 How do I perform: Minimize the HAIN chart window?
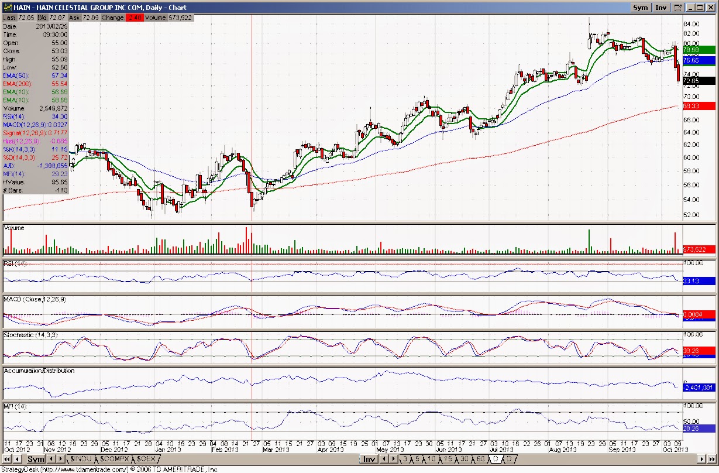(x=691, y=8)
